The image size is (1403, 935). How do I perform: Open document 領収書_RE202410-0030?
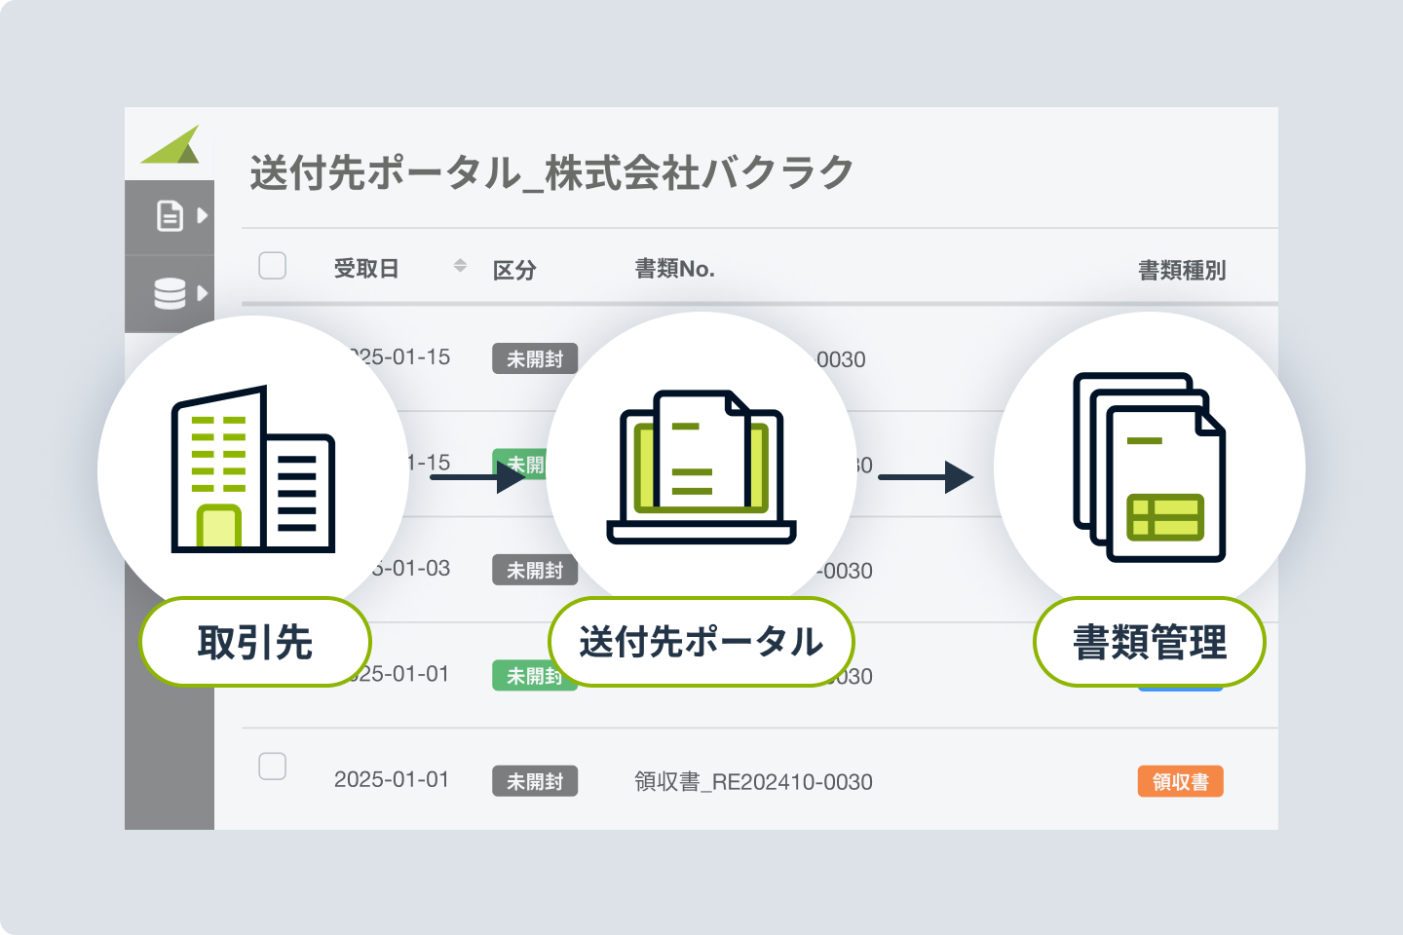pyautogui.click(x=753, y=781)
